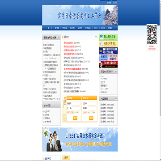
Task: Click the orange login submit button
Action: [75, 118]
